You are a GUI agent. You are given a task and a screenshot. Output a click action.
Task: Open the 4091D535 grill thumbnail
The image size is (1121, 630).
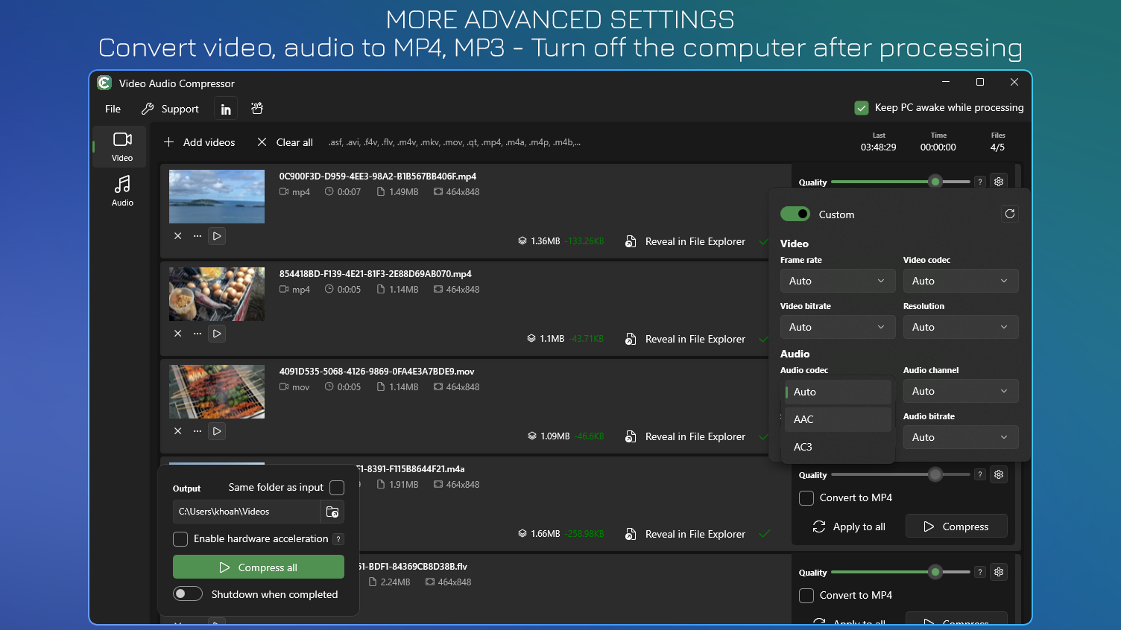(x=217, y=392)
